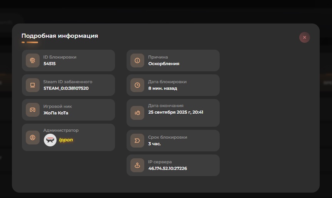
Task: Click the ban duration 3 час.
Action: pos(154,144)
